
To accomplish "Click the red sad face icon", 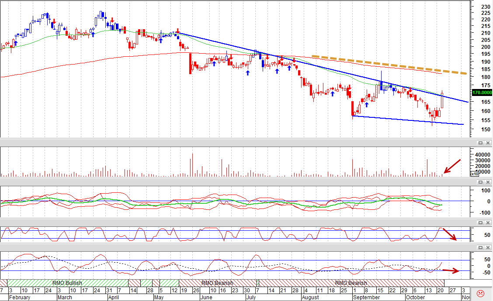I will pos(480,294).
